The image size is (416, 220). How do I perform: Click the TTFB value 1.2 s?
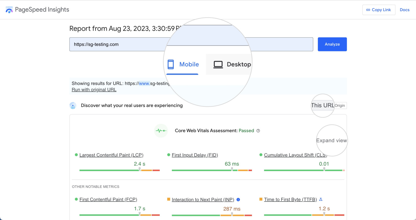(324, 209)
